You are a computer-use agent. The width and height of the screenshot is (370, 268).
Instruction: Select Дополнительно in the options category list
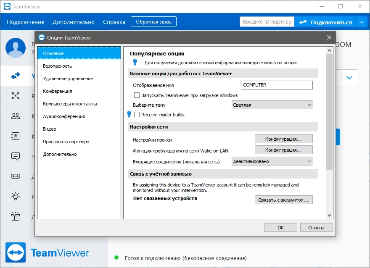point(79,154)
